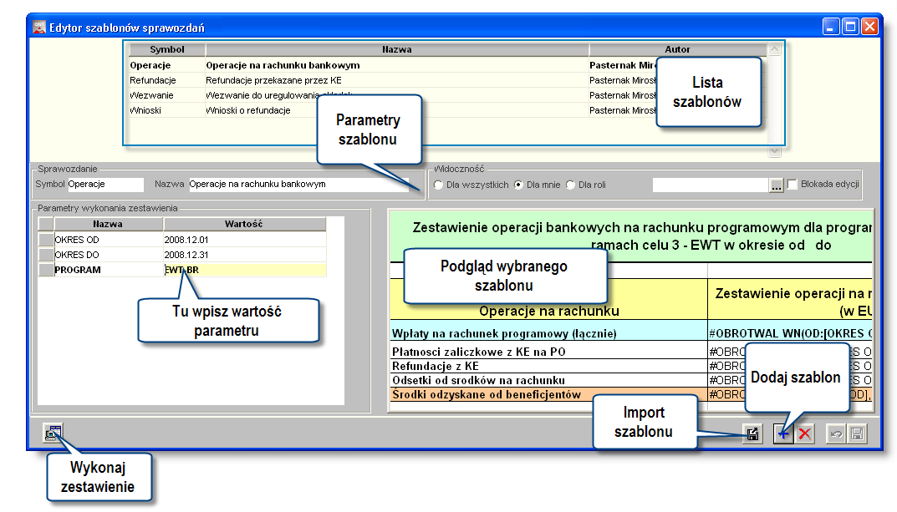Viewport: 897px width, 512px height.
Task: Click the greyed save diskette icon at far right
Action: pos(857,433)
